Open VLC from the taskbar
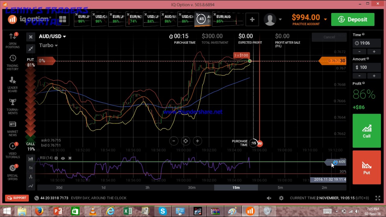 (93, 211)
